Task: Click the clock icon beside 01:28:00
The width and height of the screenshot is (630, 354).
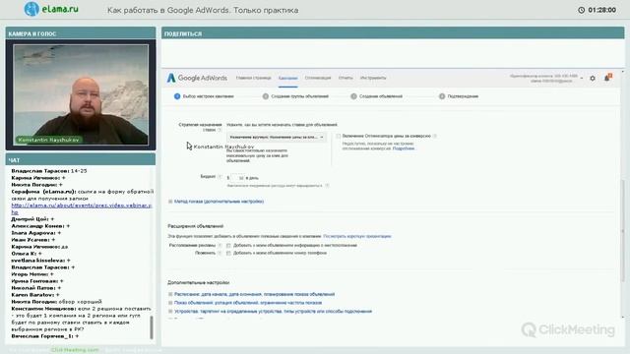Action: (581, 10)
